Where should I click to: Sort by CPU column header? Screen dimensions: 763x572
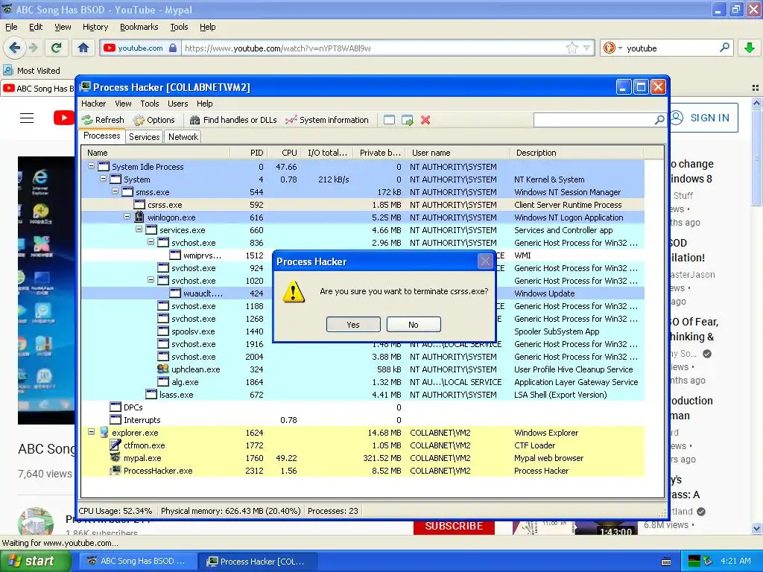[x=284, y=153]
